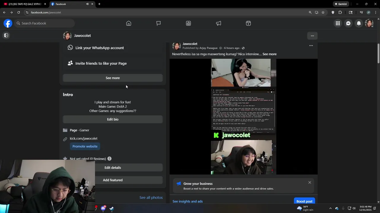Open the Extensions puzzle icon
This screenshot has height=213, width=380.
coord(340,12)
